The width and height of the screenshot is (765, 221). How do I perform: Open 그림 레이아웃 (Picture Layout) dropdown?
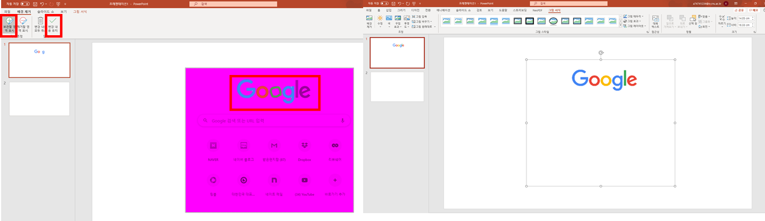[x=634, y=26]
